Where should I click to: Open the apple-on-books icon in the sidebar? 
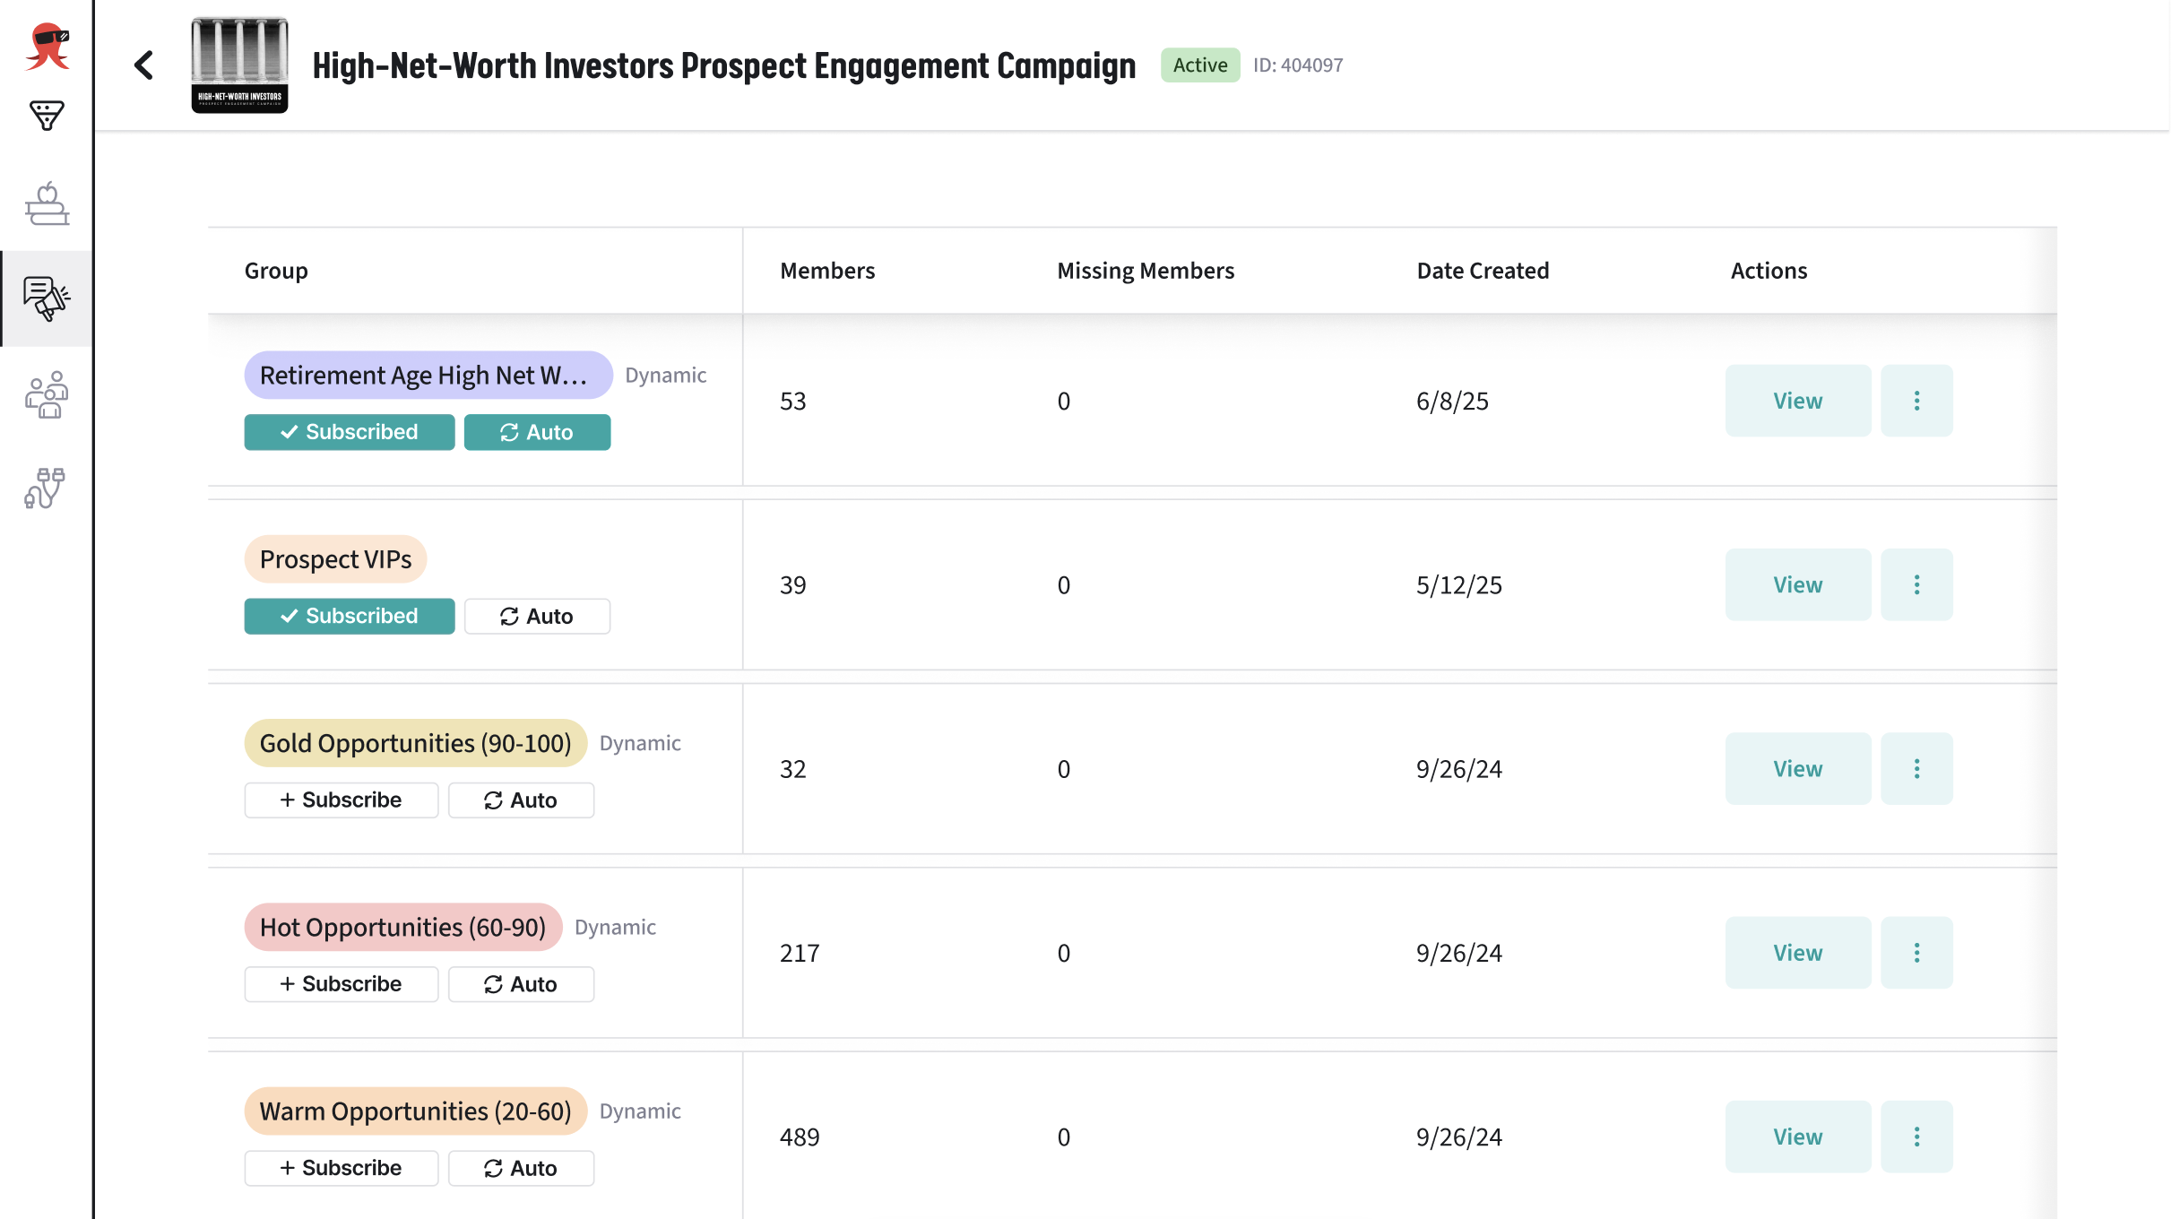tap(47, 204)
